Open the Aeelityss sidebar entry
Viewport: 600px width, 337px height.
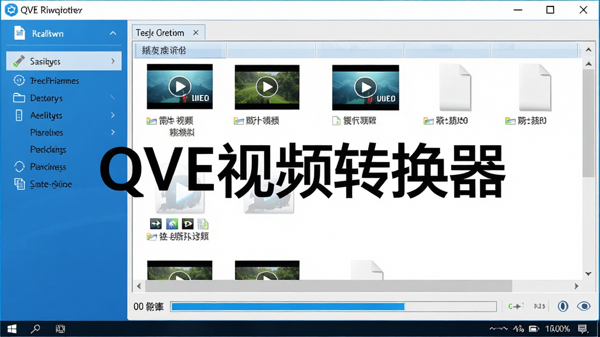coord(46,115)
